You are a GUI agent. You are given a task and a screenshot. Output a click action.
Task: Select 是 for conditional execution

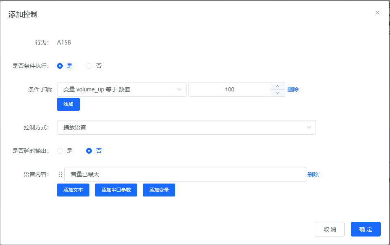coord(59,65)
